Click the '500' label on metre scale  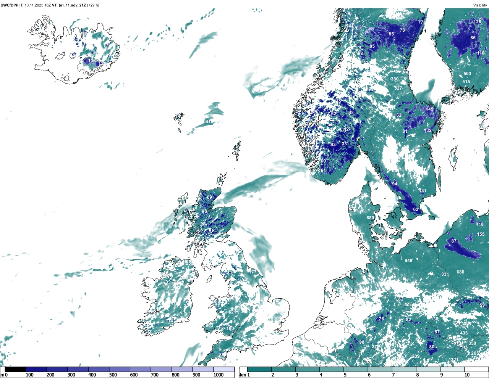[113, 375]
